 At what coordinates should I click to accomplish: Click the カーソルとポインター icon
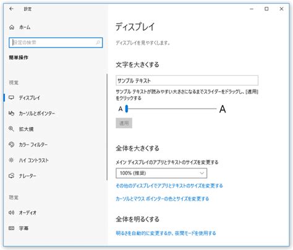(x=11, y=114)
